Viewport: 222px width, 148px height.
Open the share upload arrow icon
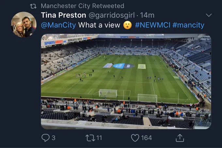(x=180, y=138)
